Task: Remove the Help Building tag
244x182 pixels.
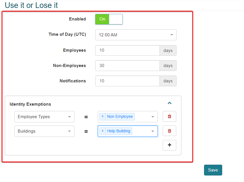Action: pyautogui.click(x=103, y=131)
